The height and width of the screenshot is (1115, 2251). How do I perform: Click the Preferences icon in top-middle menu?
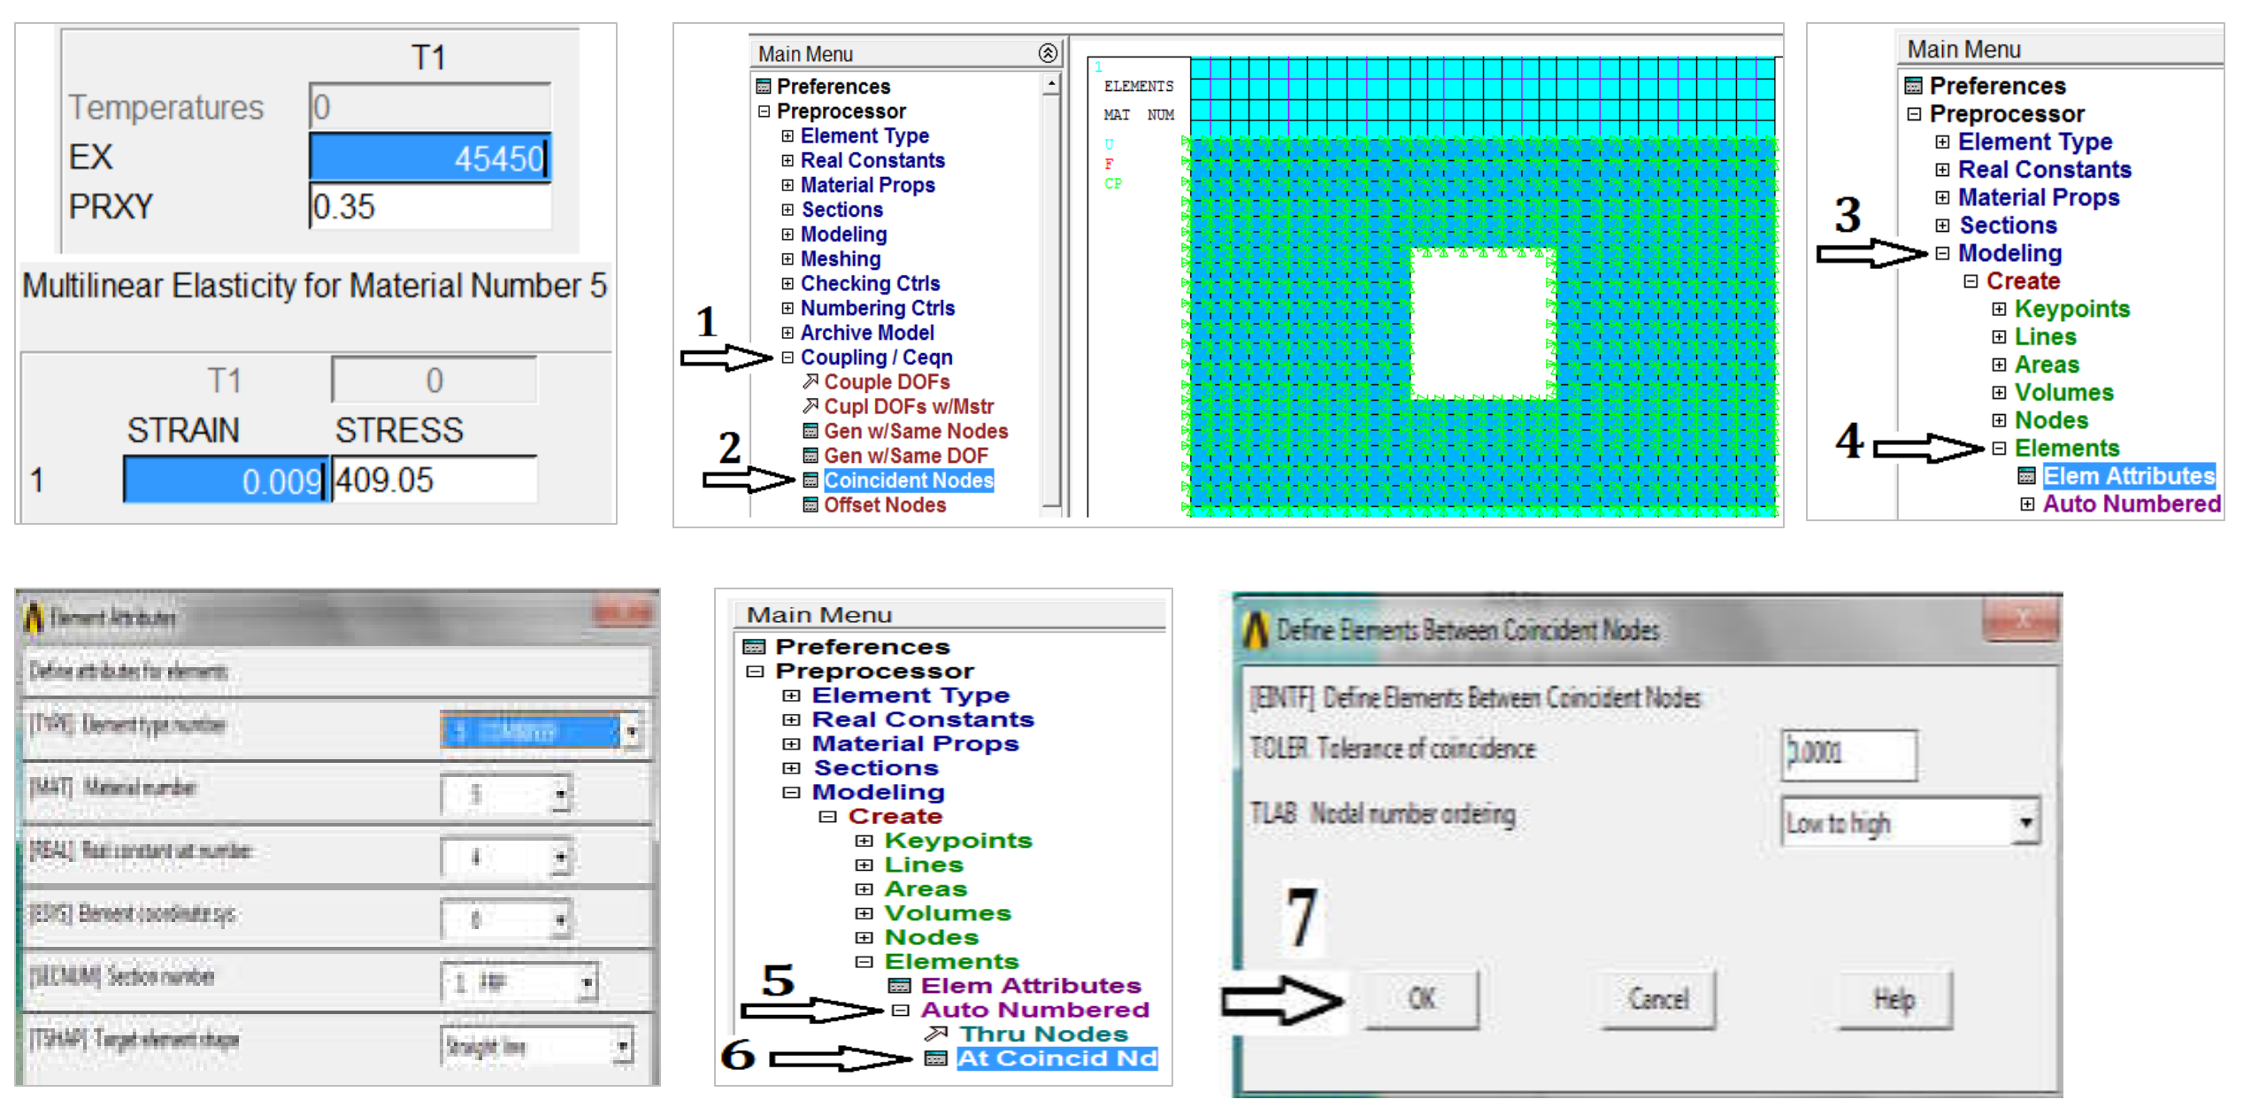pyautogui.click(x=764, y=87)
